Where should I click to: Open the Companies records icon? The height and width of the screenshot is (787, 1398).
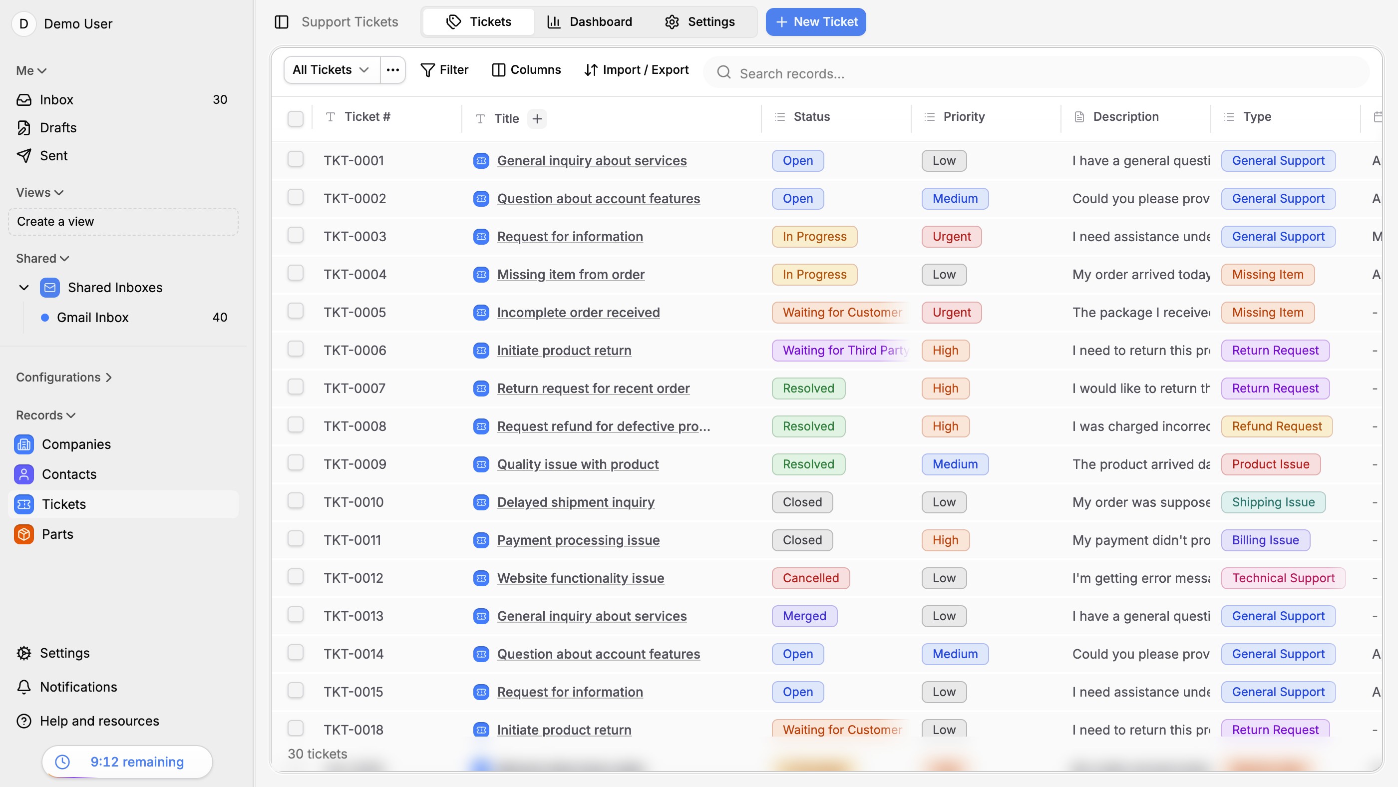pyautogui.click(x=24, y=444)
